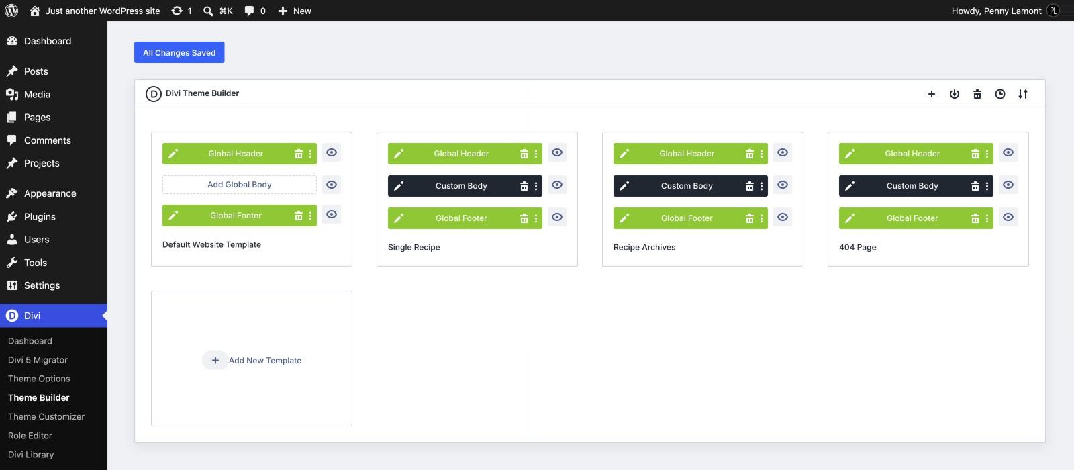This screenshot has height=470, width=1074.
Task: Open options menu for Default Template Global Header
Action: click(310, 154)
